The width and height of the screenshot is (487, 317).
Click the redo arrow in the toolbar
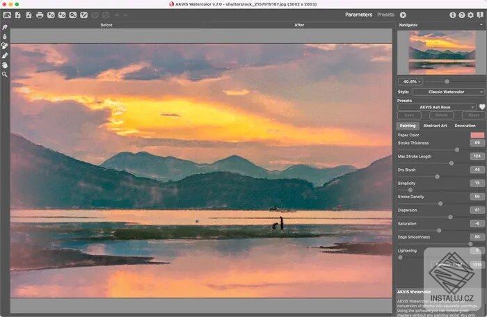pos(125,15)
